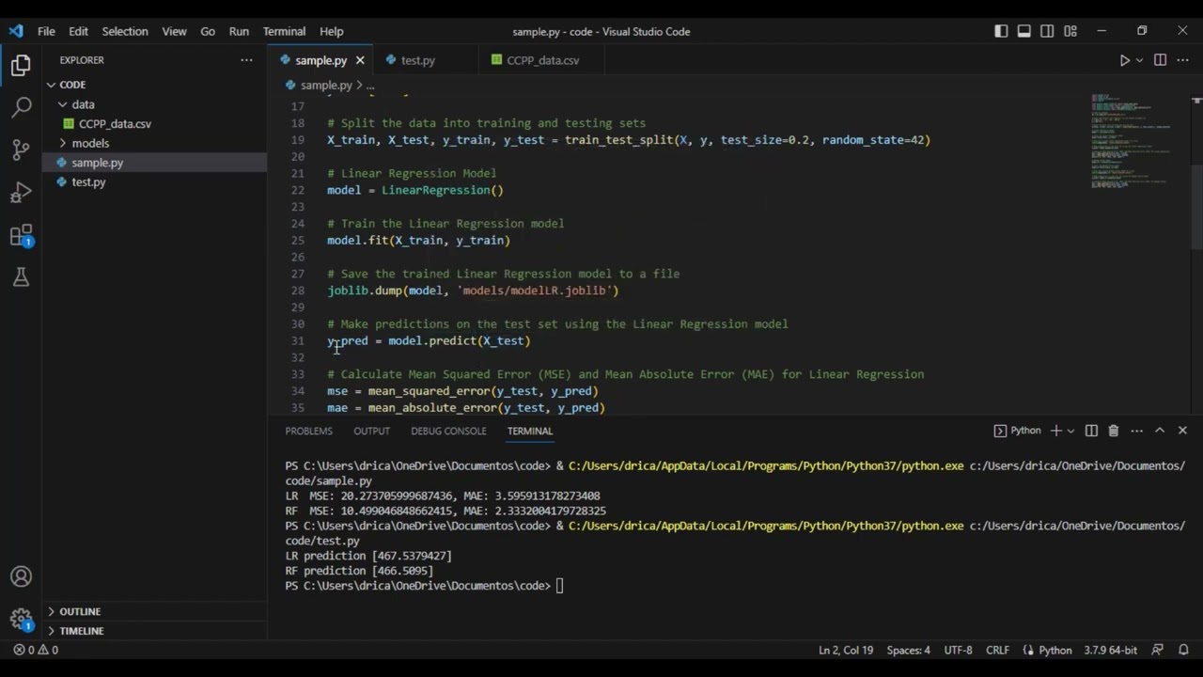The width and height of the screenshot is (1203, 677).
Task: Open the Run dropdown arrow beside play
Action: coord(1140,60)
